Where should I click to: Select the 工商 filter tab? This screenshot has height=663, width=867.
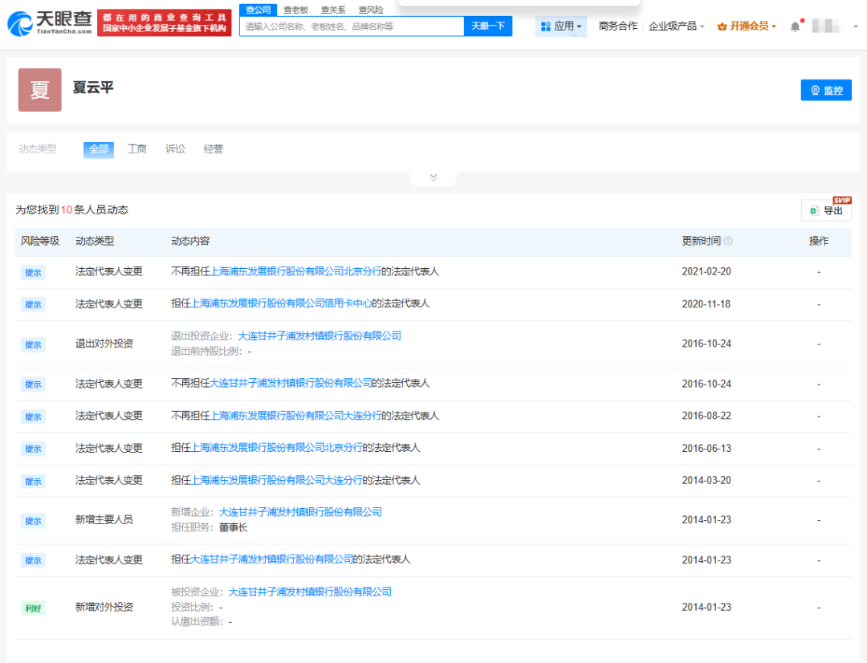tap(136, 149)
